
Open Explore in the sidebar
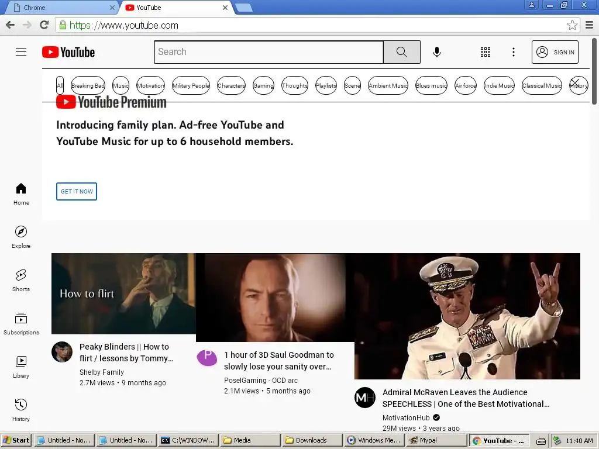(x=21, y=237)
